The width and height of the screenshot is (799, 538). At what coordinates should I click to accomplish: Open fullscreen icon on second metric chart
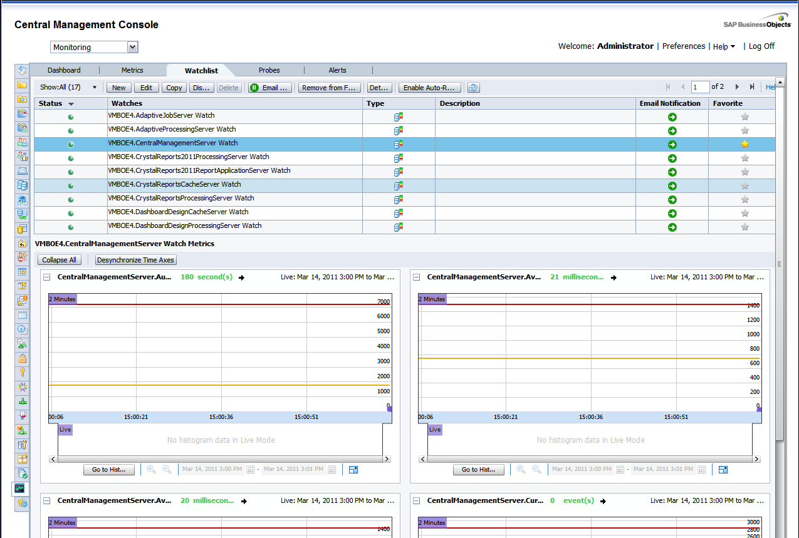tap(723, 469)
